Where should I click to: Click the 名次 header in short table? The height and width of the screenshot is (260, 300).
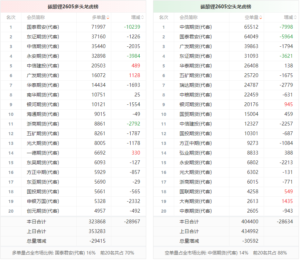[163, 17]
